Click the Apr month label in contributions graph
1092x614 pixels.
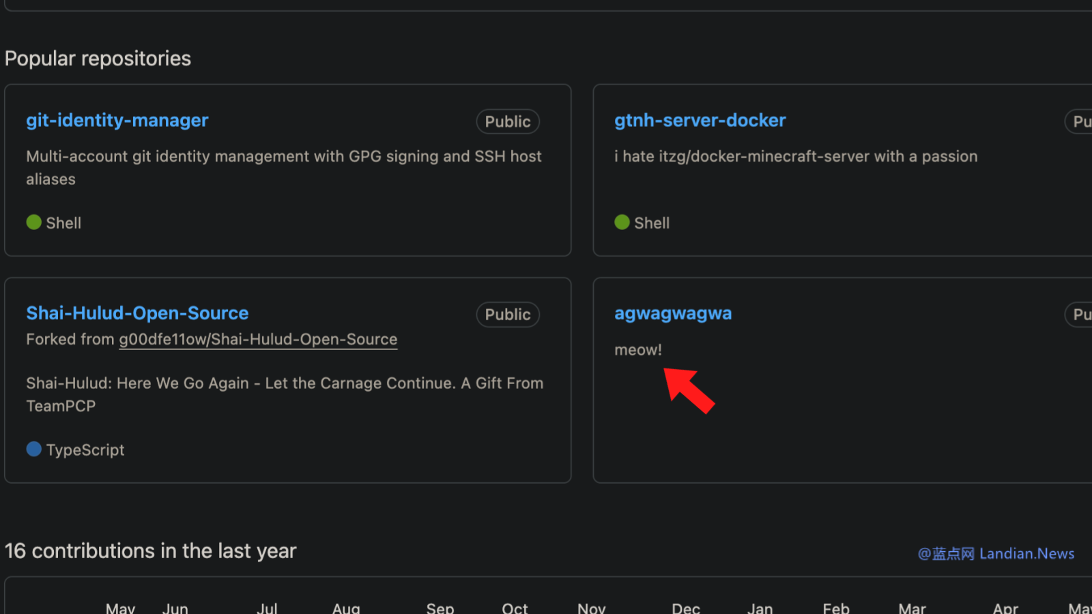pyautogui.click(x=1006, y=608)
